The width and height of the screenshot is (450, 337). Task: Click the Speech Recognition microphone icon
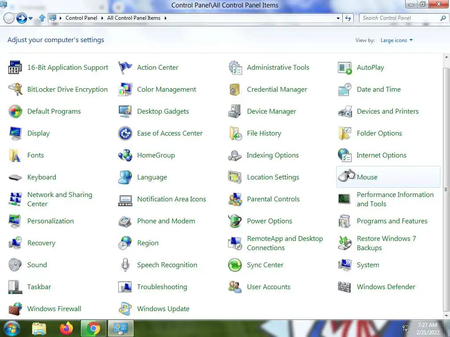click(x=125, y=265)
